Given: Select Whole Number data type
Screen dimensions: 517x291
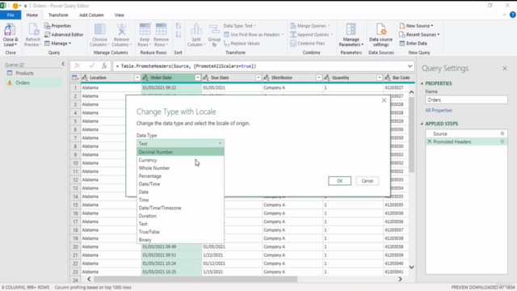Looking at the screenshot, I should 180,168.
